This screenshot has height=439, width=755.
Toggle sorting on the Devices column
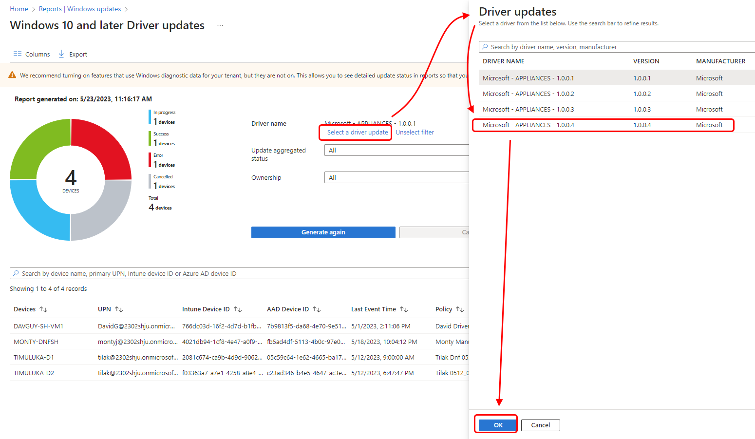tap(43, 308)
